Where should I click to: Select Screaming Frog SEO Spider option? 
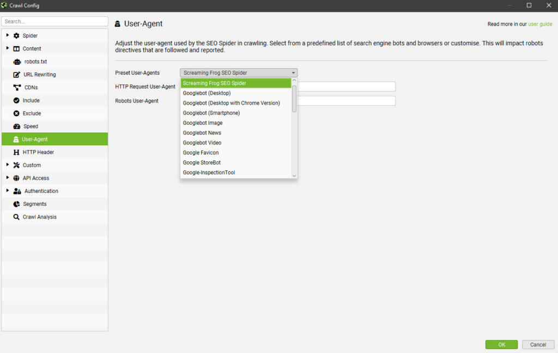pyautogui.click(x=236, y=83)
